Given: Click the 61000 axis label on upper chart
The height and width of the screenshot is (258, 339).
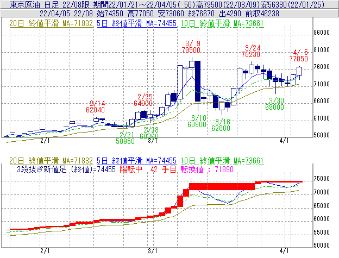Looking at the screenshot, I should click(322, 118).
